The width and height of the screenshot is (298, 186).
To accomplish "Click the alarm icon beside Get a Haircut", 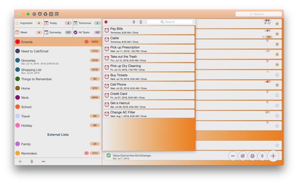I will [x=107, y=105].
